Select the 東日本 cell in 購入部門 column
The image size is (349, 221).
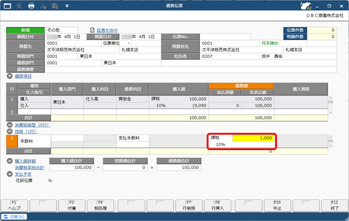(x=67, y=102)
